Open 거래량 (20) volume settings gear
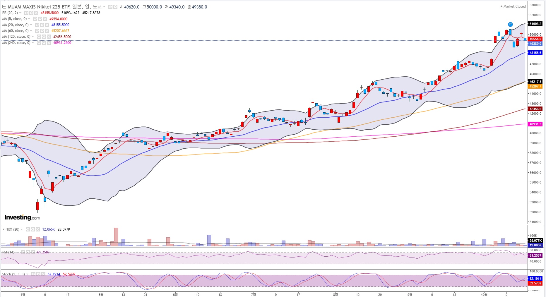 click(x=33, y=229)
